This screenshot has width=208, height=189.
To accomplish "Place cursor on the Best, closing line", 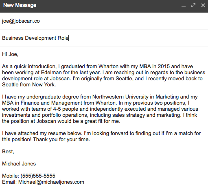I will coord(8,152).
